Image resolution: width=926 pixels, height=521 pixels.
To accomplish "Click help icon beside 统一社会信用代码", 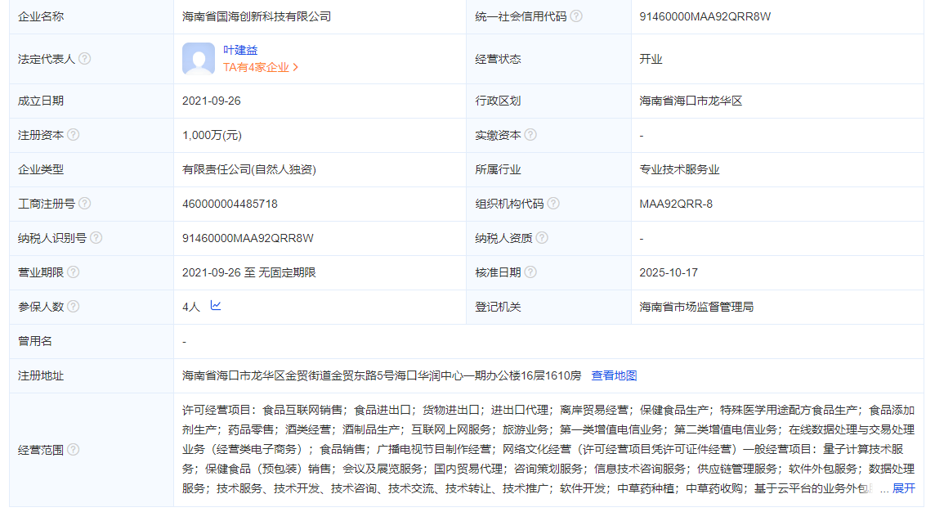I will [576, 16].
